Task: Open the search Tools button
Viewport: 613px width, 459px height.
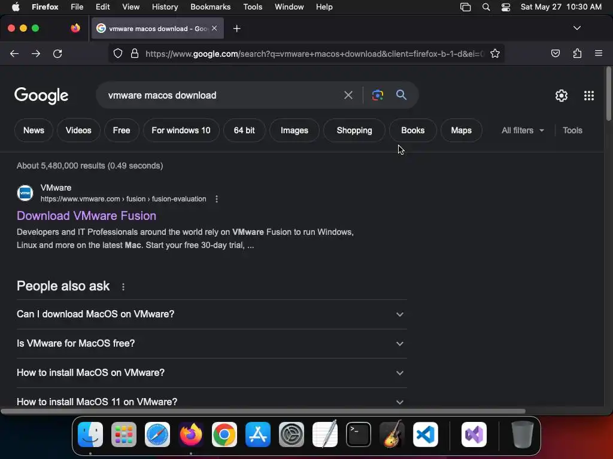Action: [x=572, y=130]
